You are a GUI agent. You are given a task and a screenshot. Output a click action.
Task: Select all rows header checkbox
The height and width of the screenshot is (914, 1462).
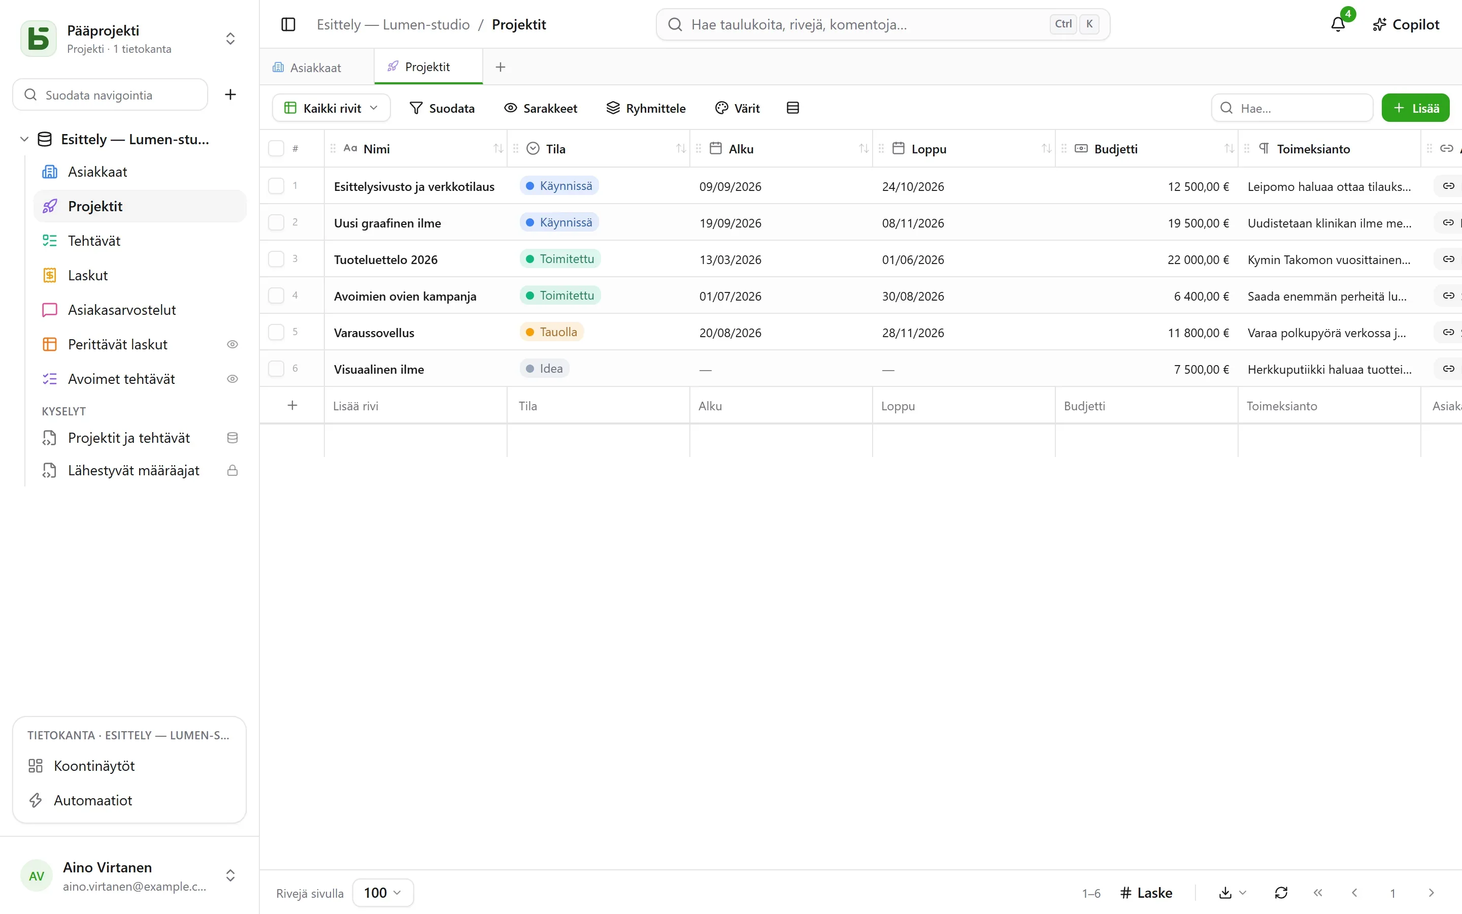(x=276, y=149)
